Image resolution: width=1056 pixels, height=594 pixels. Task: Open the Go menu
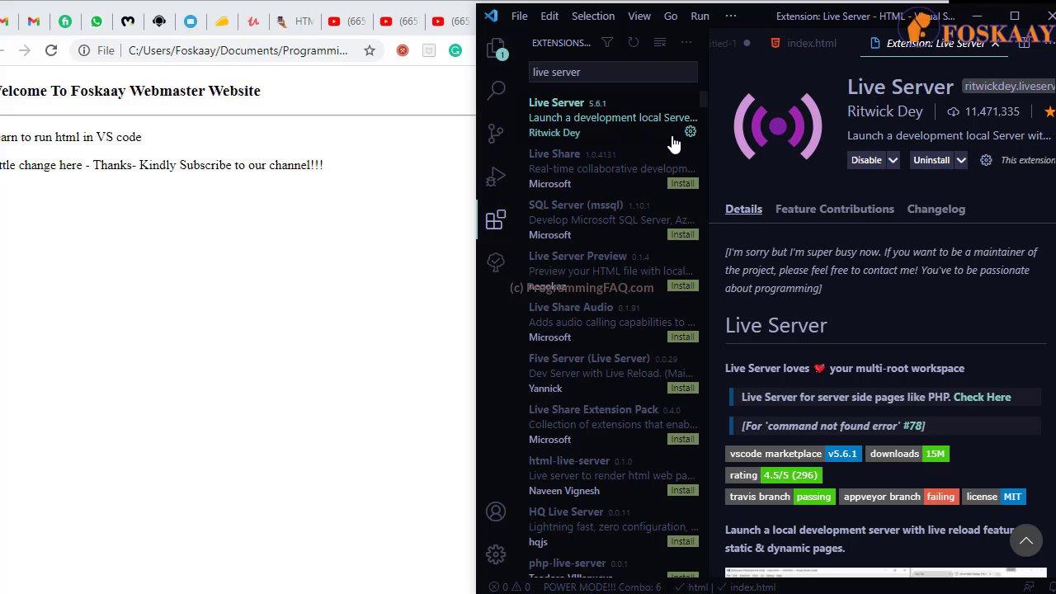click(x=671, y=16)
